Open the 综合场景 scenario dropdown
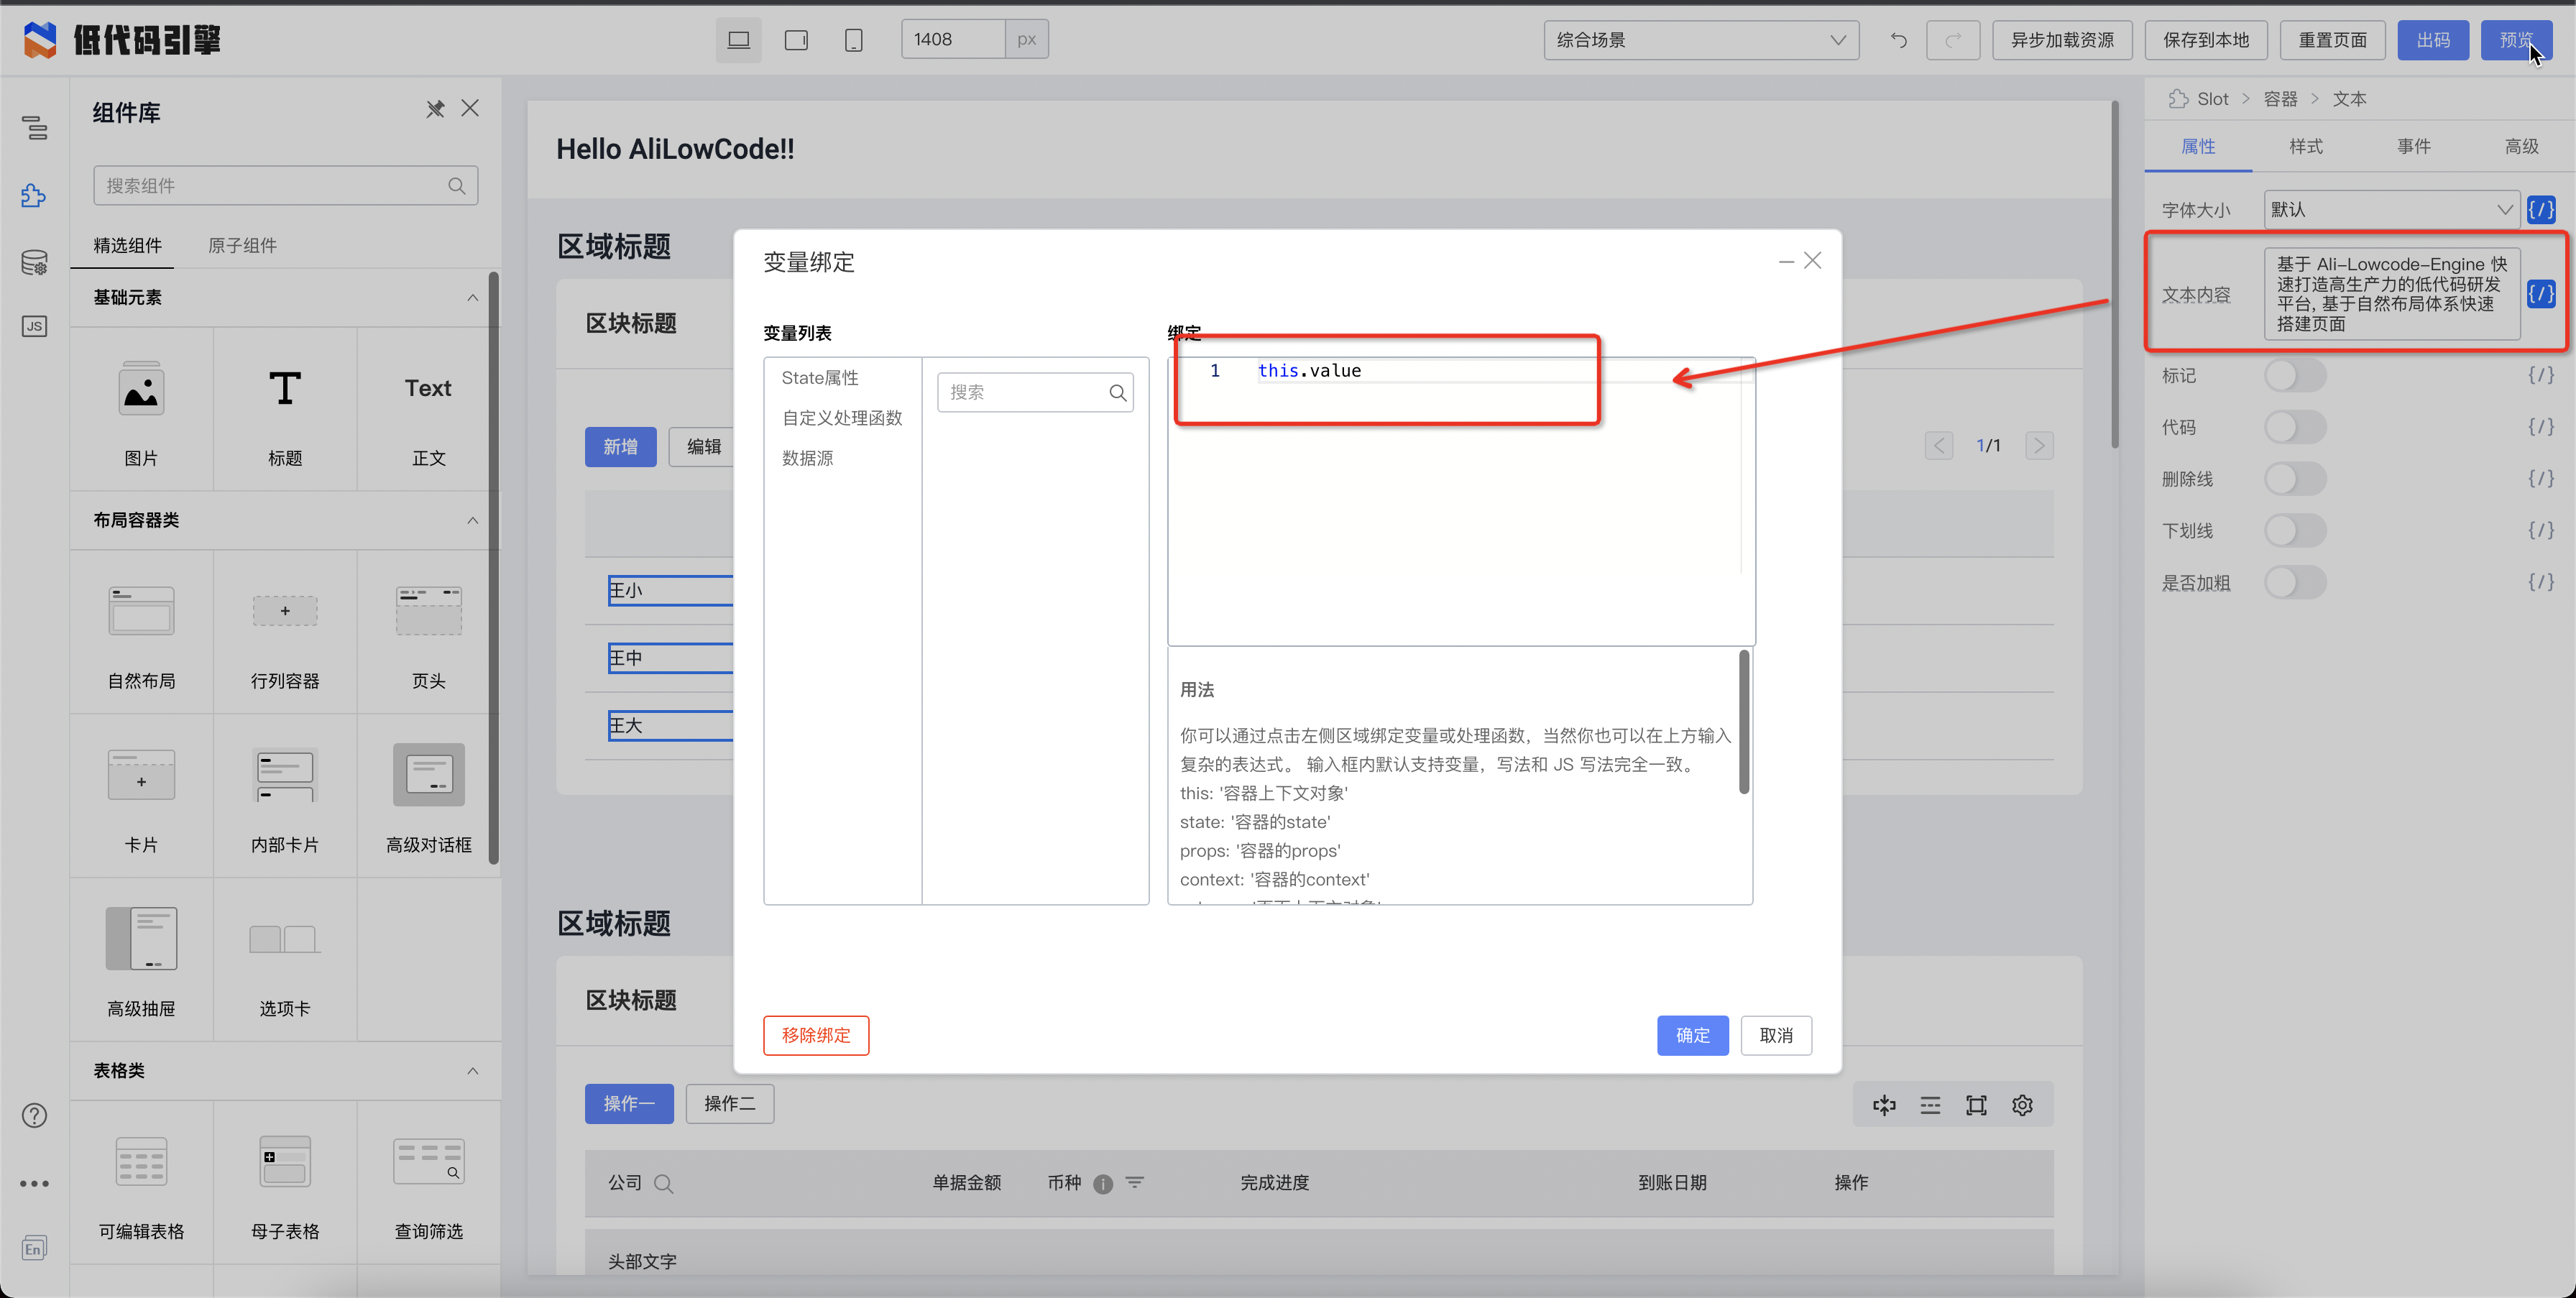Image resolution: width=2576 pixels, height=1298 pixels. [1700, 40]
